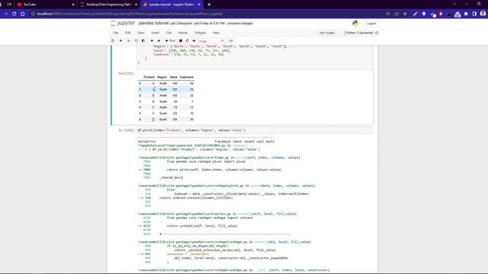
Task: Restart the kernel with the circular arrow
Action: (188, 40)
